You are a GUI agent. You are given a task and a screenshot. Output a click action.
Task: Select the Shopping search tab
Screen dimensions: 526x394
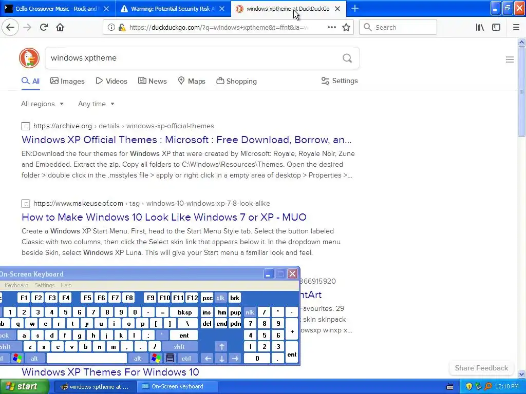click(x=236, y=81)
